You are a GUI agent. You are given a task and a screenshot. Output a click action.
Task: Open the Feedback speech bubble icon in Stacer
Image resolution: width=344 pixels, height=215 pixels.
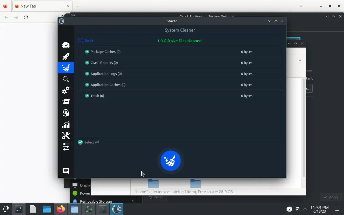[66, 171]
